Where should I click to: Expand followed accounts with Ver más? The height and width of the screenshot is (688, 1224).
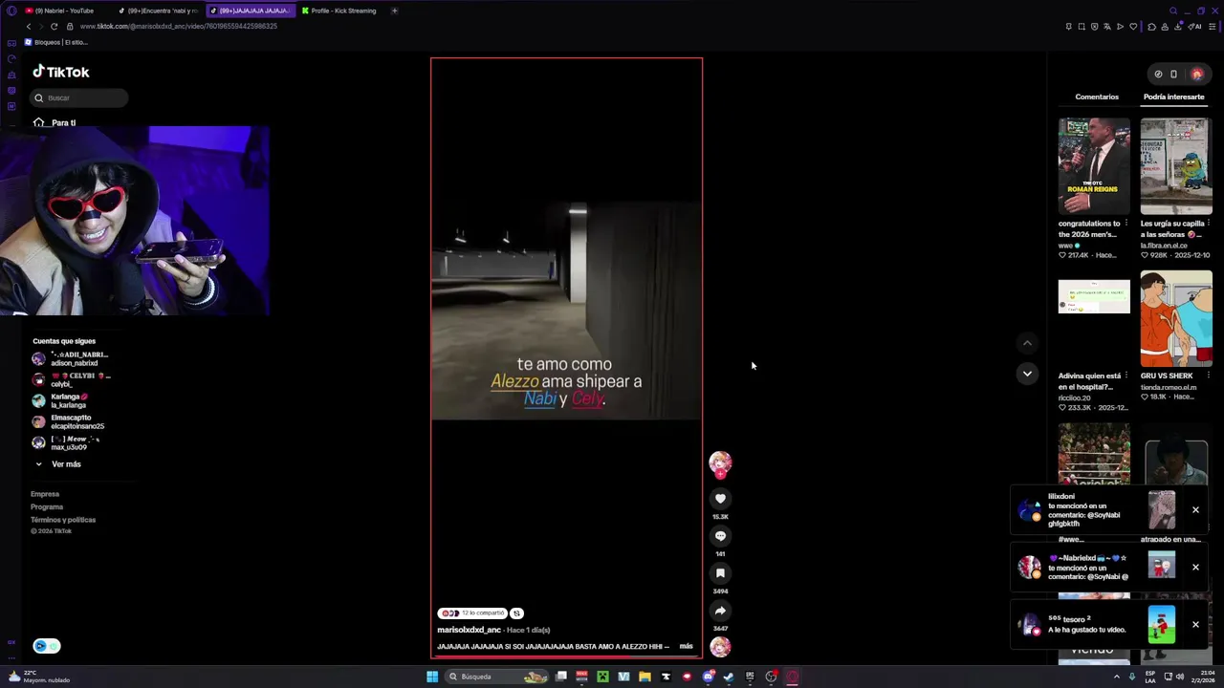click(58, 464)
